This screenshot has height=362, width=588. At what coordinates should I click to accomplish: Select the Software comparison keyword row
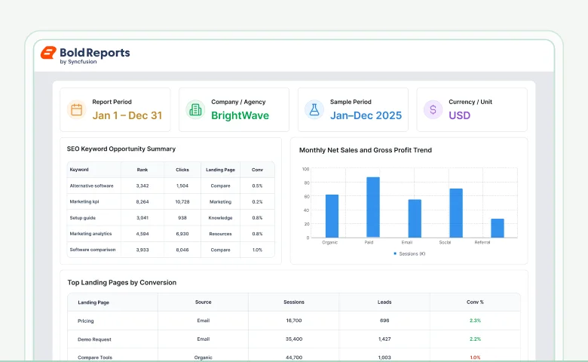[x=170, y=250]
